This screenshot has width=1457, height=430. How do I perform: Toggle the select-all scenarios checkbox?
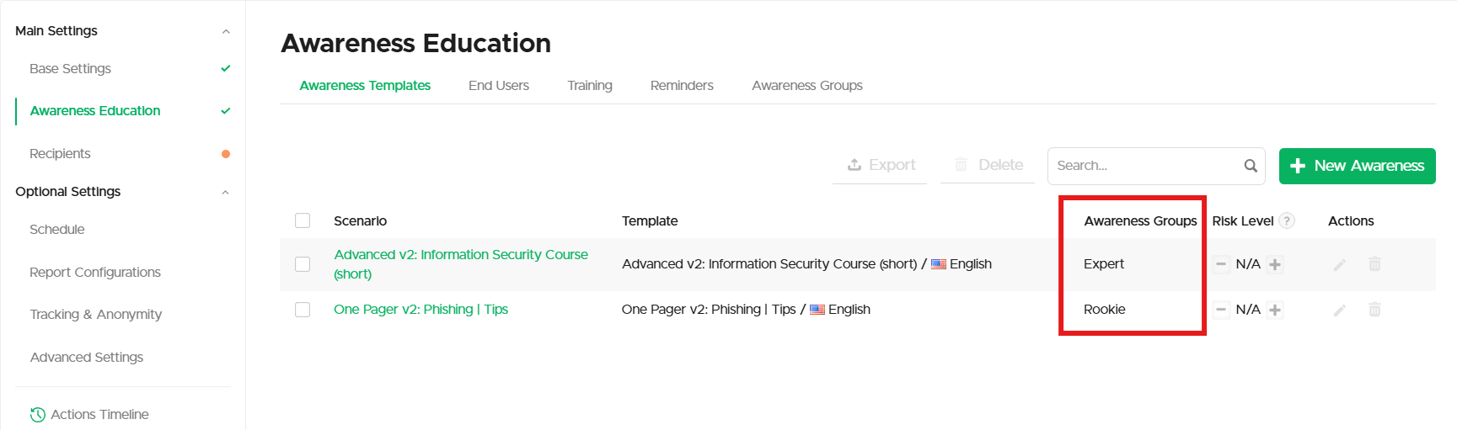tap(303, 220)
